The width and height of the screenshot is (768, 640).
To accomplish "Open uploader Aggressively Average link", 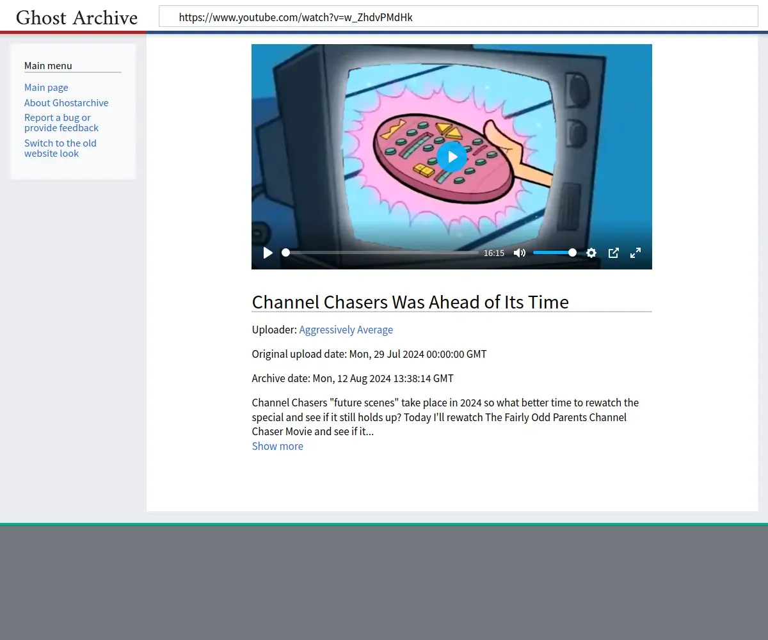I will [x=346, y=330].
